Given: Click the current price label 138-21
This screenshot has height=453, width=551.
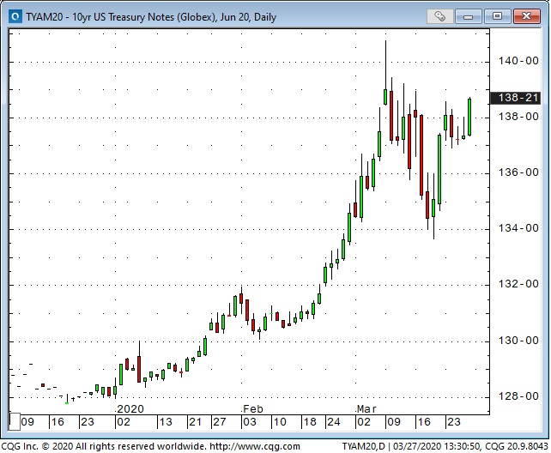Looking at the screenshot, I should coord(515,98).
